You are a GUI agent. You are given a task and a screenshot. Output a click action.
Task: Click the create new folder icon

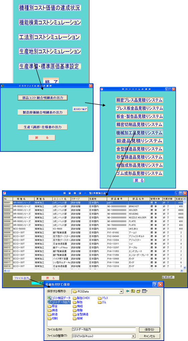click(x=139, y=291)
